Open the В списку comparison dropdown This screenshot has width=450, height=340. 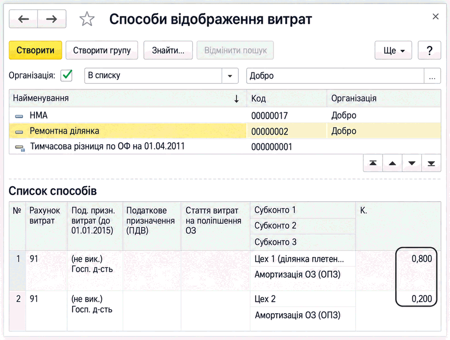(230, 76)
